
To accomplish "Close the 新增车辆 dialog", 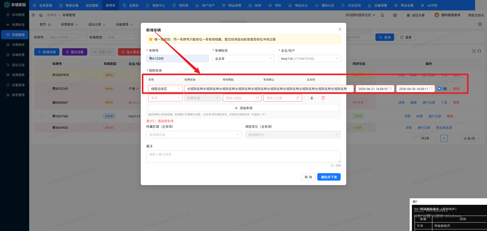I will point(340,29).
